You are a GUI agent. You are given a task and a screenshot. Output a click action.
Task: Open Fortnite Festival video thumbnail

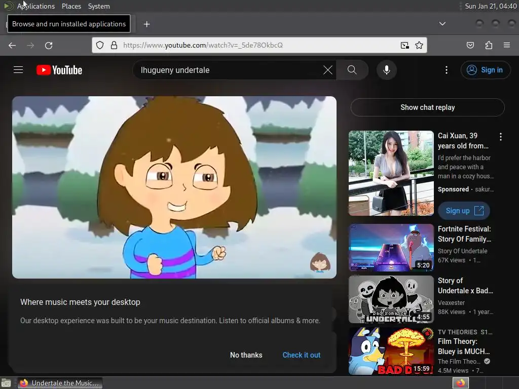click(x=391, y=248)
